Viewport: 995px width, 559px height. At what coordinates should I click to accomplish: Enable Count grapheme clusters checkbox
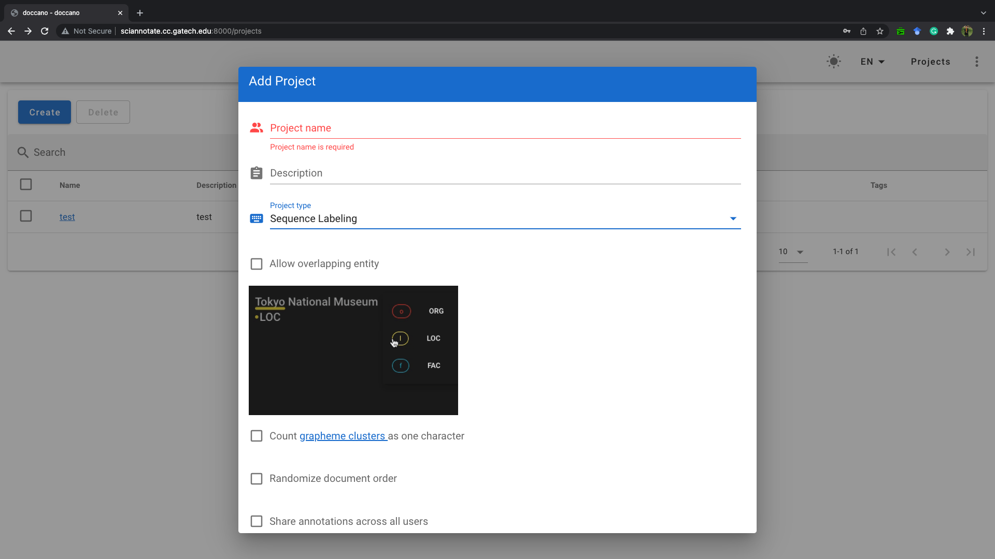click(x=257, y=435)
